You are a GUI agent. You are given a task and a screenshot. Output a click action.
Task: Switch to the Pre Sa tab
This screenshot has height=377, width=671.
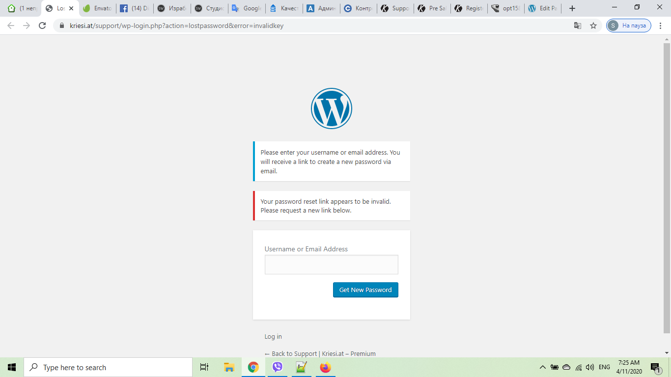pos(433,8)
